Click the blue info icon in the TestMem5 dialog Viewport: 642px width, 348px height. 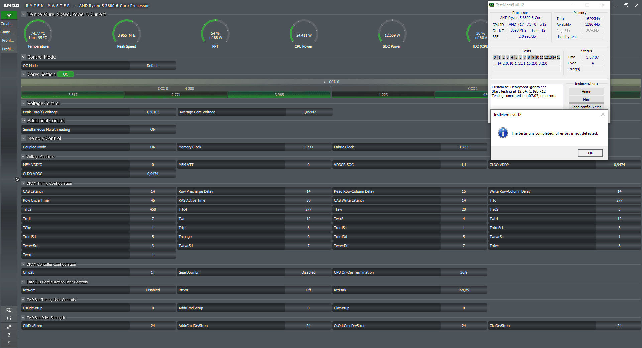pos(503,133)
